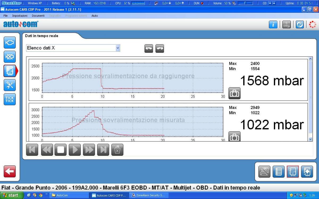Click the Max 2949 reading
This screenshot has width=319, height=199.
click(x=244, y=108)
